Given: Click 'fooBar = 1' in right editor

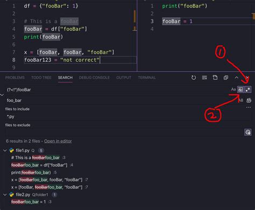Looking at the screenshot, I should pyautogui.click(x=178, y=22).
